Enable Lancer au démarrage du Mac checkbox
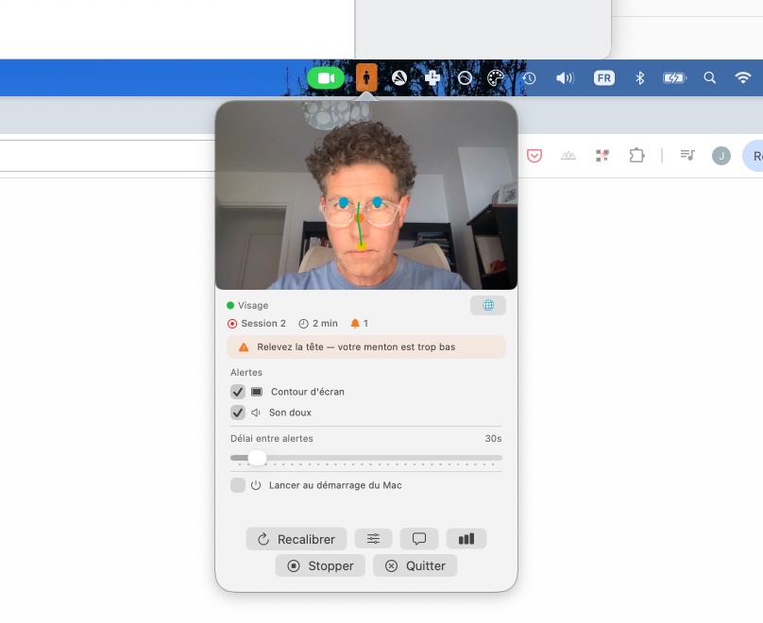Image resolution: width=763 pixels, height=623 pixels. [x=238, y=485]
